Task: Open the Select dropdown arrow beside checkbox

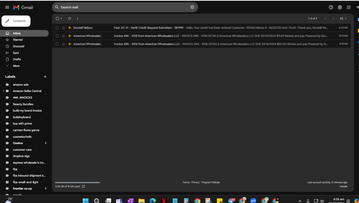Action: click(61, 19)
